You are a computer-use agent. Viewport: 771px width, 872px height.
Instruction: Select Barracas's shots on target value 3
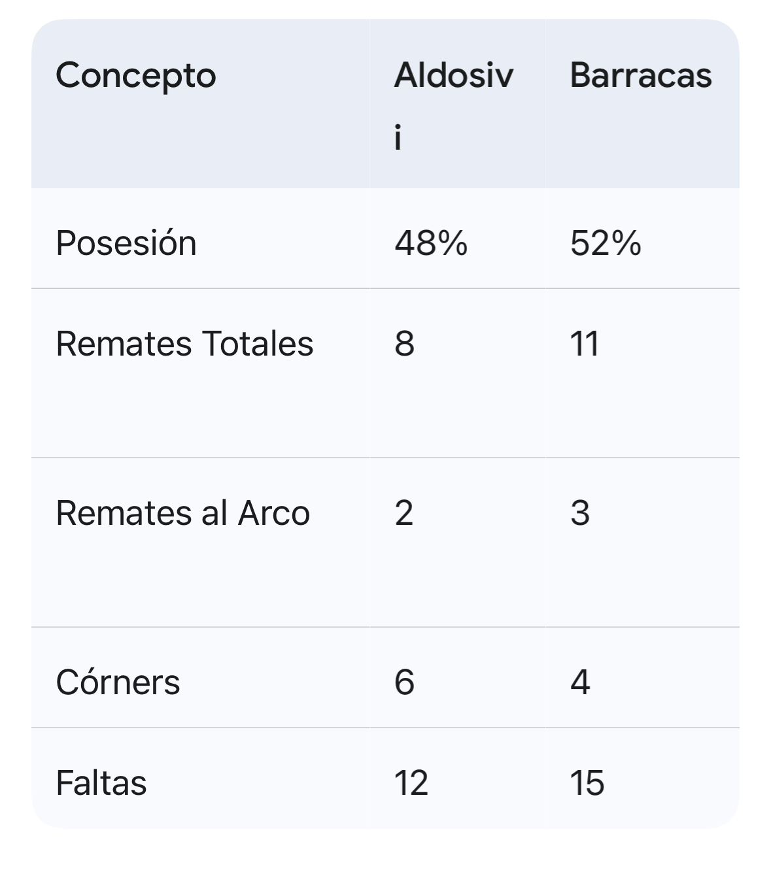click(x=580, y=513)
